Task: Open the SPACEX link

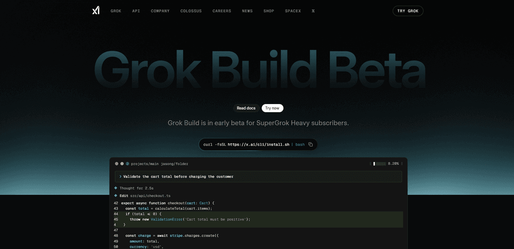Action: (293, 11)
